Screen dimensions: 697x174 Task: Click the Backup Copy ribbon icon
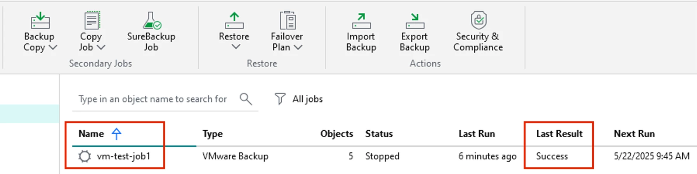[40, 20]
